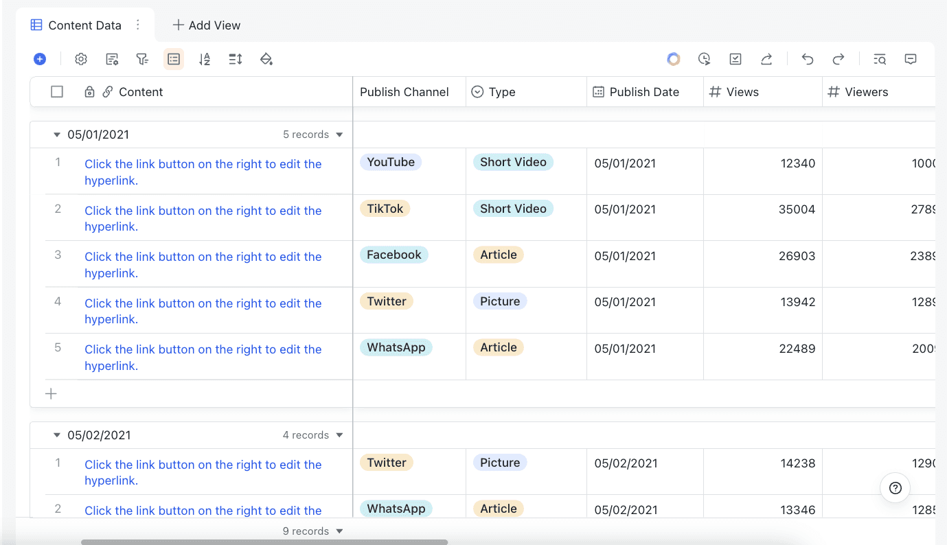This screenshot has height=545, width=947.
Task: Collapse the 05/01/2021 group
Action: (x=57, y=135)
